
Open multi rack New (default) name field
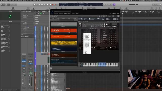(x=92, y=22)
